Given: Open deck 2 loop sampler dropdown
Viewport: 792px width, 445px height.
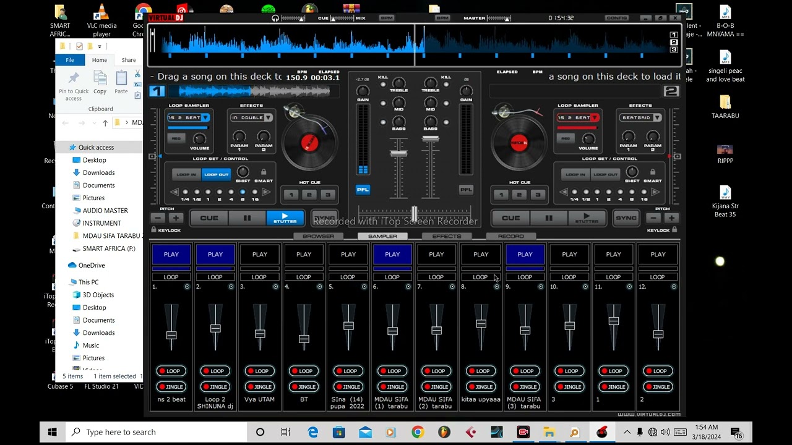Looking at the screenshot, I should pos(595,117).
